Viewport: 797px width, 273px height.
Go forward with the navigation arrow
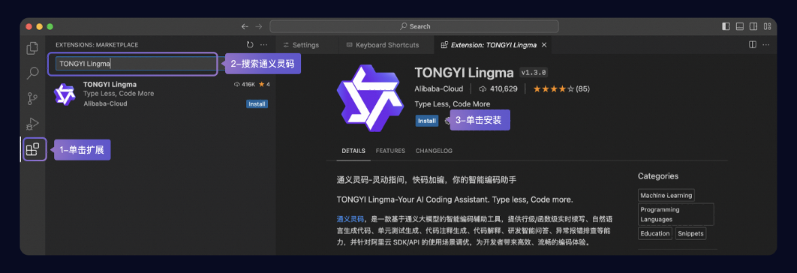point(259,26)
